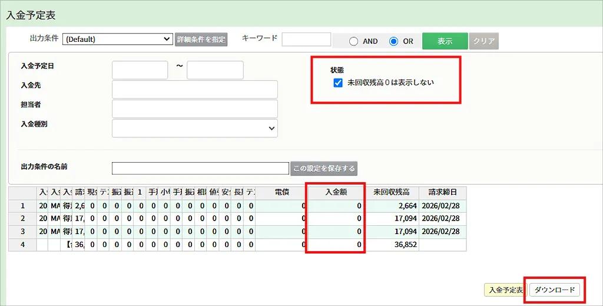Image resolution: width=603 pixels, height=306 pixels.
Task: Click row 1's 電債 cell
Action: pyautogui.click(x=282, y=206)
